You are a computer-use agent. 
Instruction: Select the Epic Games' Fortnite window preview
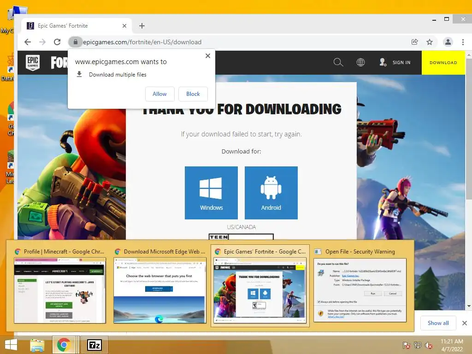260,285
